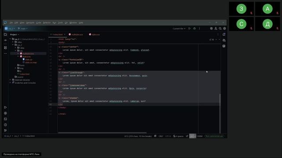The width and height of the screenshot is (282, 158).
Task: Switch to the multistyle.scss editor tab
Action: 76,34
